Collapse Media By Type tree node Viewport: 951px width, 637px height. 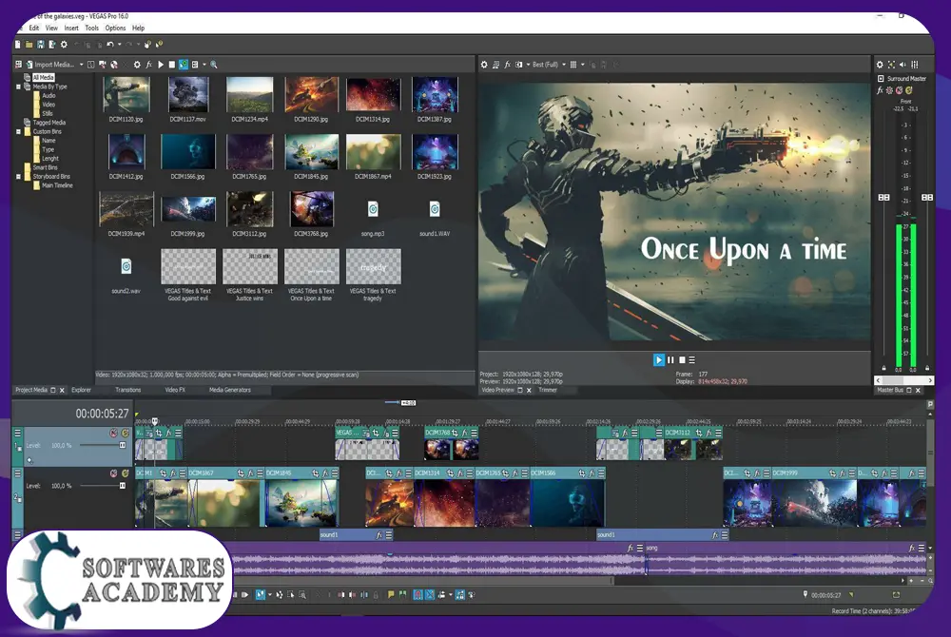click(x=18, y=87)
